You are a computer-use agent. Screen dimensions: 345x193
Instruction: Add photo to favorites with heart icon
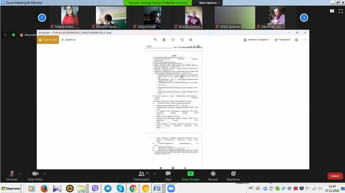coord(173,40)
